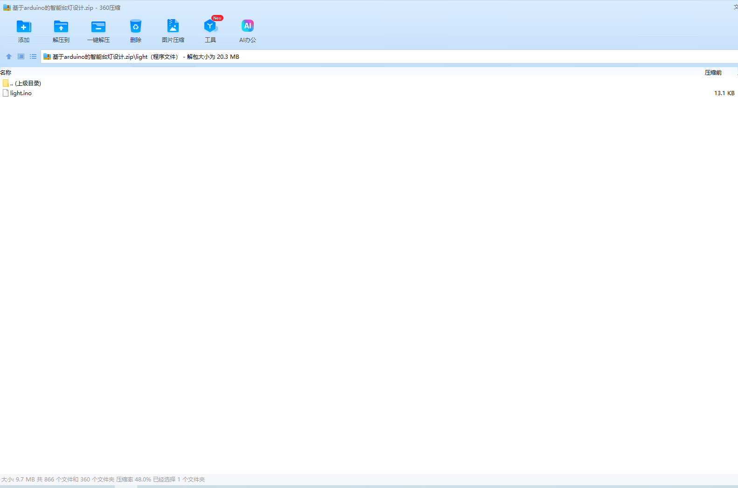The height and width of the screenshot is (488, 738).
Task: Launch the AI办公 feature
Action: click(248, 27)
